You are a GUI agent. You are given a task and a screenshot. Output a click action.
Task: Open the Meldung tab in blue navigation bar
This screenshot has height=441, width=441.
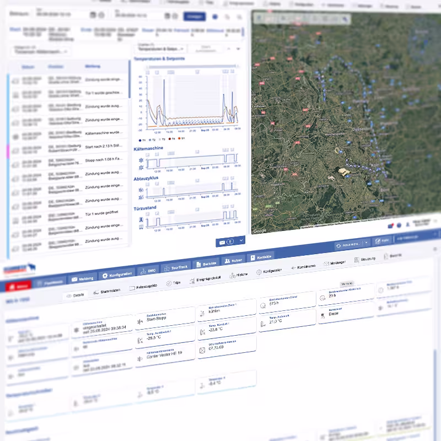83,278
